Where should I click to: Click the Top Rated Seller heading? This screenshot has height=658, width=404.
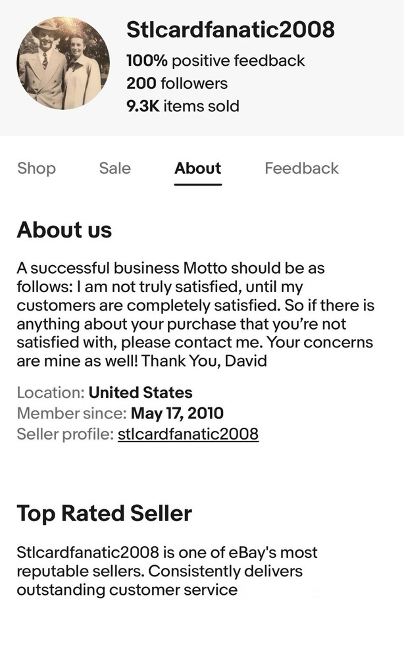pos(104,513)
